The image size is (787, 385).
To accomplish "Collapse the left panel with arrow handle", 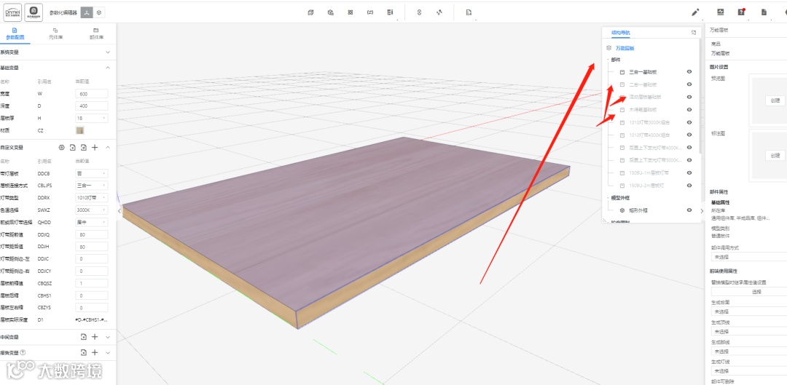I will pyautogui.click(x=119, y=211).
